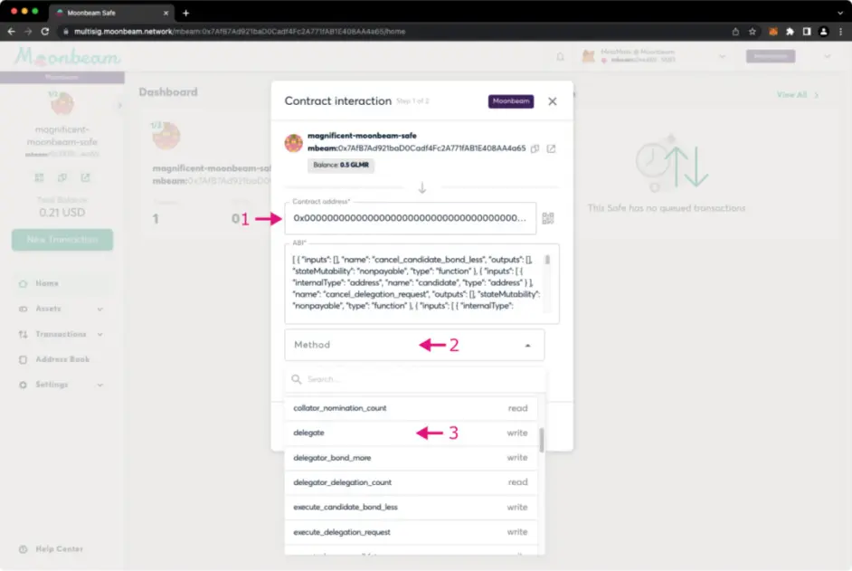Click the Settings gear icon in sidebar
852x571 pixels.
(x=23, y=385)
